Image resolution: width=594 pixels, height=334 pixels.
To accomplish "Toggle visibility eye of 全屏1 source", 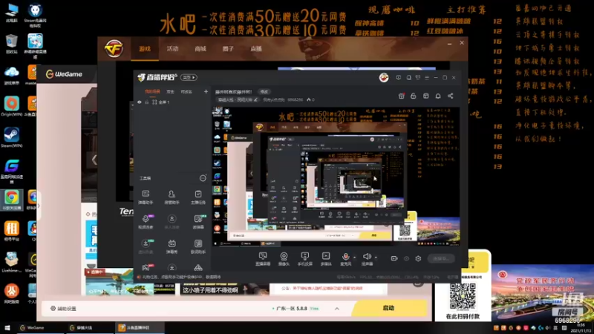I will coord(140,102).
